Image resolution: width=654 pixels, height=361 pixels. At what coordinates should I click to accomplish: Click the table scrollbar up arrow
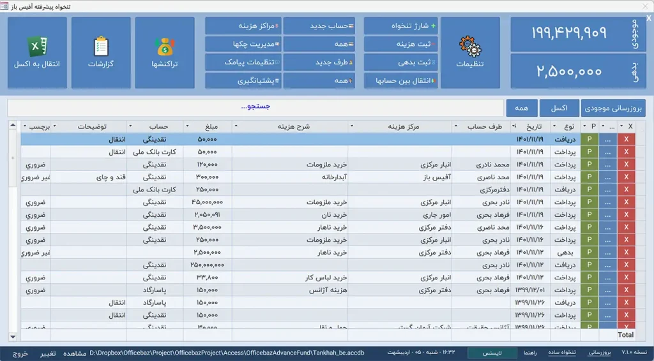13,125
